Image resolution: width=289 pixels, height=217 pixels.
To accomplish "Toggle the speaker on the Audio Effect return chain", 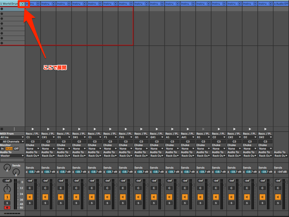I will (x=278, y=197).
